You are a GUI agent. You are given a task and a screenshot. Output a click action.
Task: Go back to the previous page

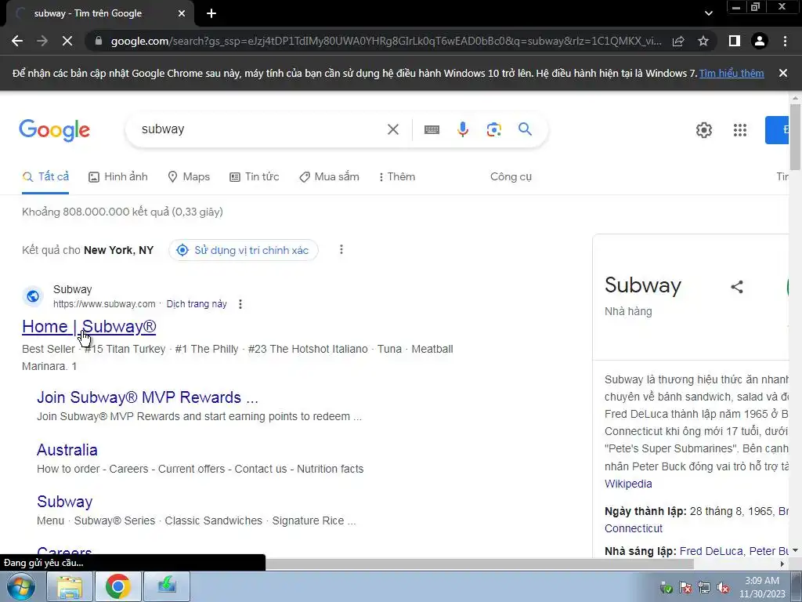17,41
